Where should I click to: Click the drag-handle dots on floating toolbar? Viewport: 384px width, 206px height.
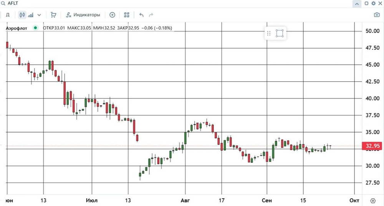[x=269, y=33]
